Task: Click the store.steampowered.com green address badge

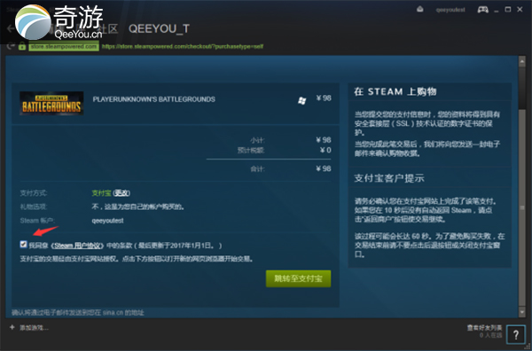Action: point(64,46)
